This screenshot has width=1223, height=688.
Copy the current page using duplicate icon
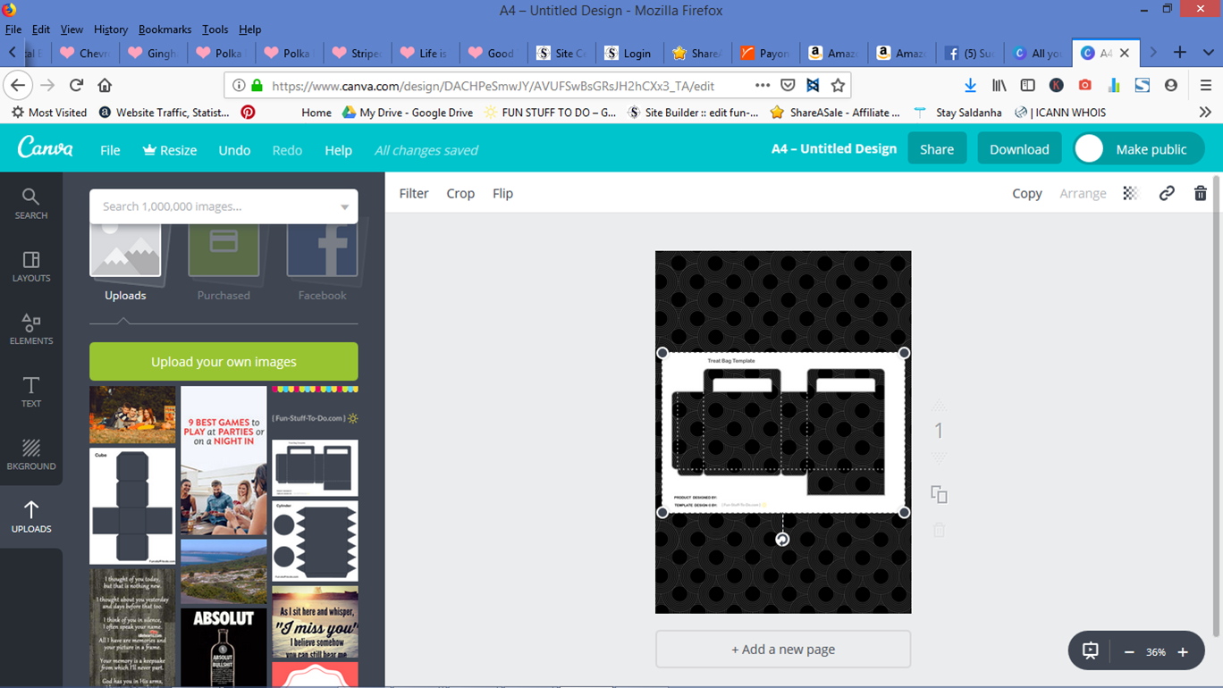[939, 493]
